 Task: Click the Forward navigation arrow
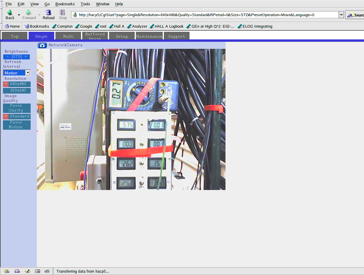pos(29,14)
